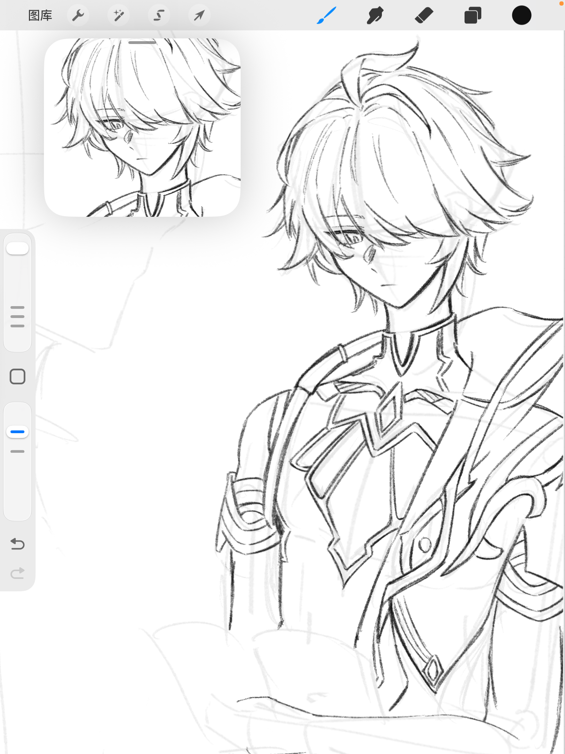Click the reference window's top grab handle
Viewport: 565px width, 754px height.
click(x=142, y=43)
